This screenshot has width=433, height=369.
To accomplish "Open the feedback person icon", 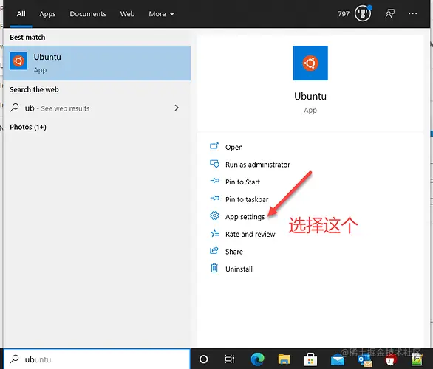I will 390,13.
